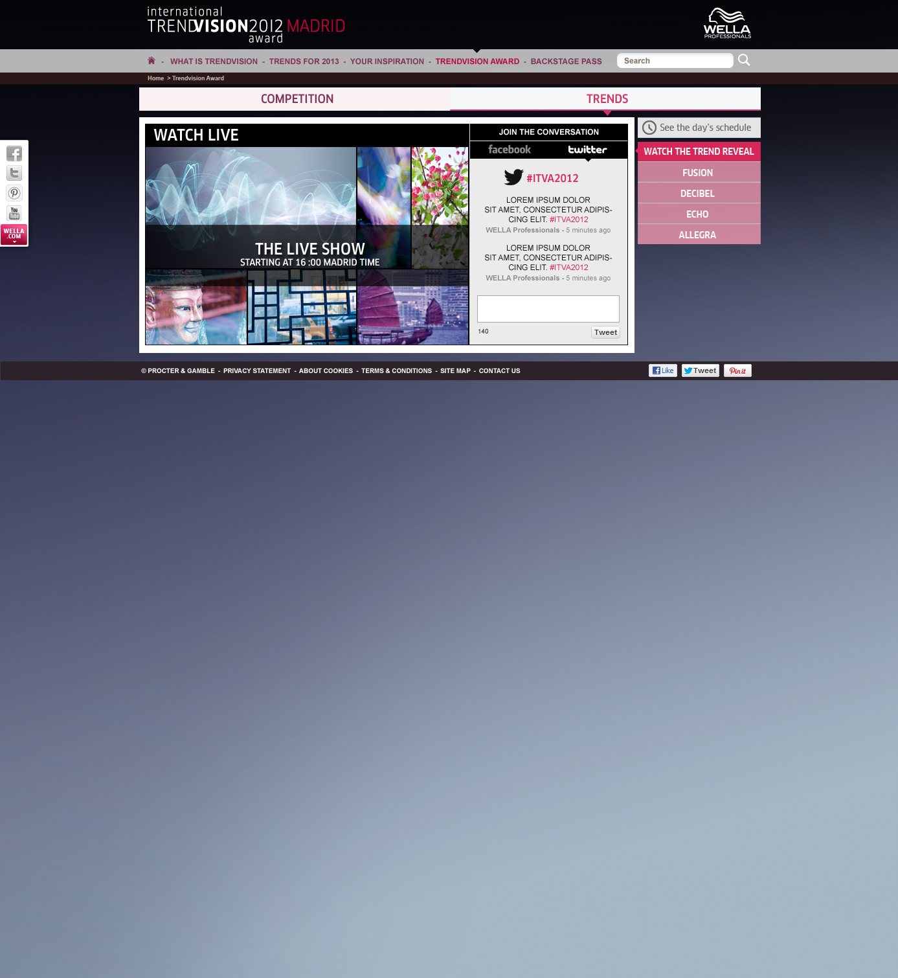The width and height of the screenshot is (898, 978).
Task: Open Twitter from the left sidebar
Action: coord(14,173)
